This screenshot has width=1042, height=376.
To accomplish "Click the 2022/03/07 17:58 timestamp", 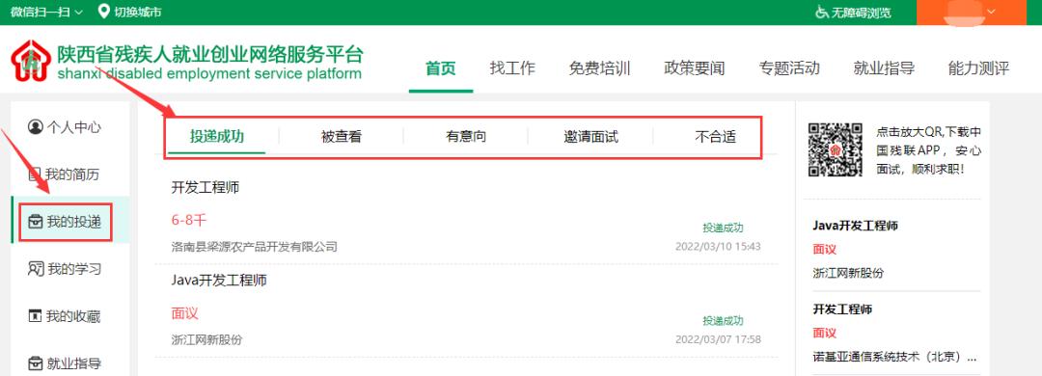I will point(718,339).
